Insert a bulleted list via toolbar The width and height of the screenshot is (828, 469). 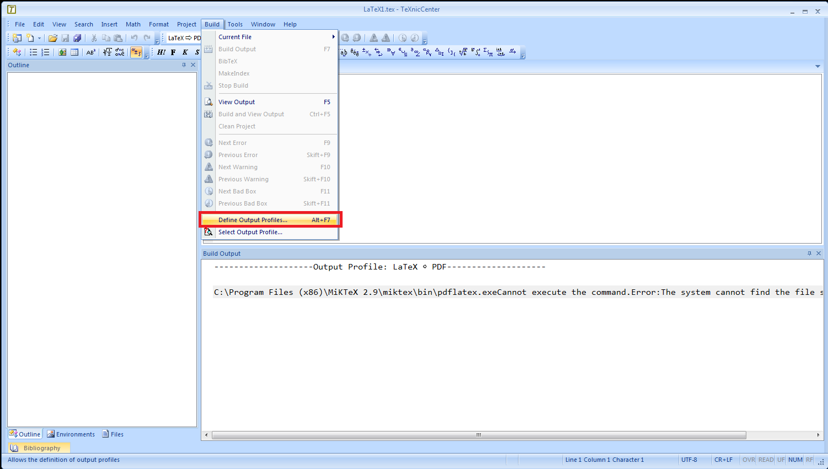pyautogui.click(x=34, y=52)
